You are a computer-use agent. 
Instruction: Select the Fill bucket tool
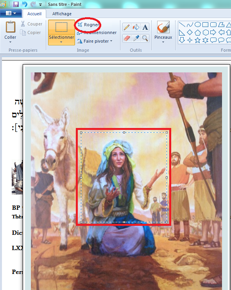[136, 27]
